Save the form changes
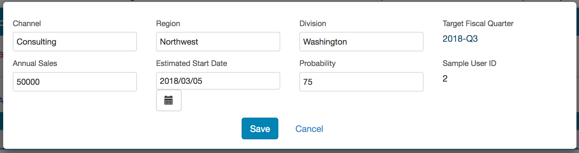The image size is (579, 153). click(x=260, y=128)
